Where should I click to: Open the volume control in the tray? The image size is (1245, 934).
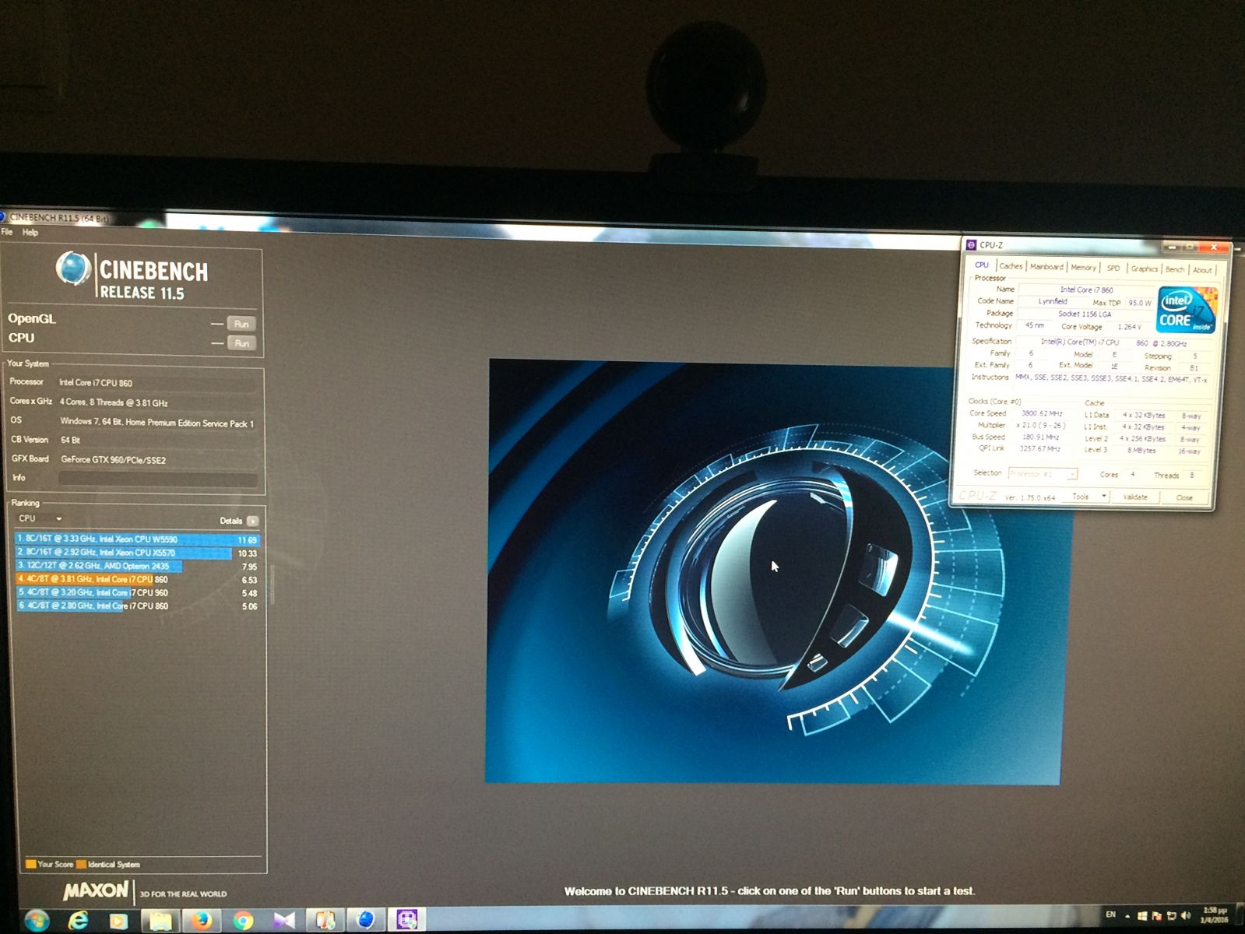coord(1186,916)
